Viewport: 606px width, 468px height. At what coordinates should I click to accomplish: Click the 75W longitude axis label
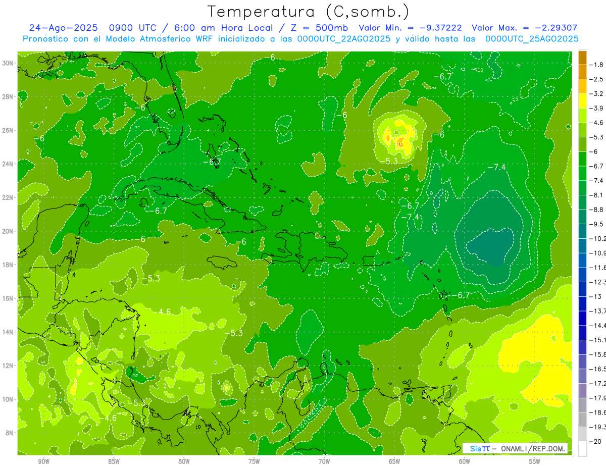[x=254, y=461]
